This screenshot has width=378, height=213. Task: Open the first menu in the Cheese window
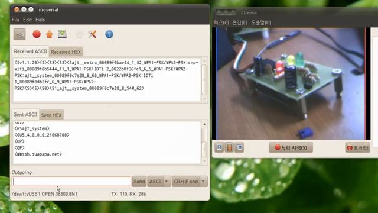(x=221, y=22)
